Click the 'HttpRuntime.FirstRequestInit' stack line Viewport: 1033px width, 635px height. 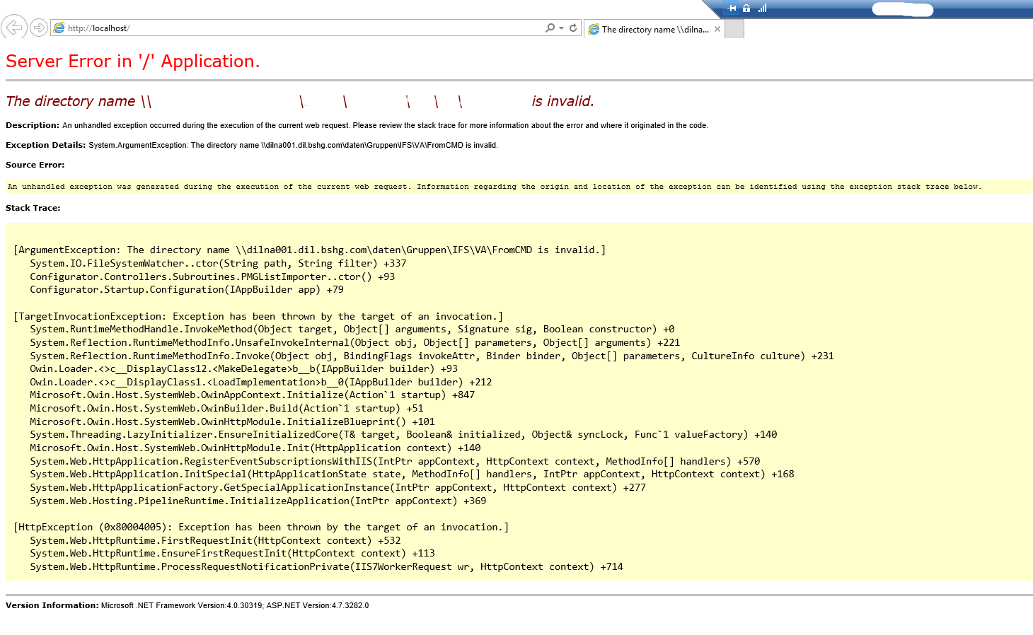pos(215,540)
